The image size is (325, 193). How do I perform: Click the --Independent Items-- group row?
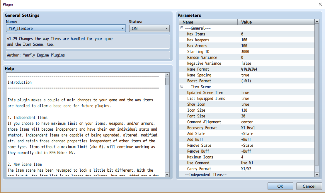tap(247, 175)
